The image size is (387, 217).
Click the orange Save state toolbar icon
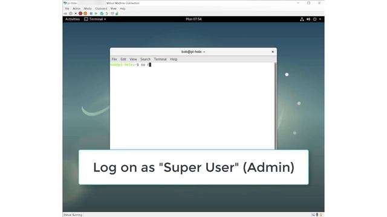pyautogui.click(x=85, y=13)
